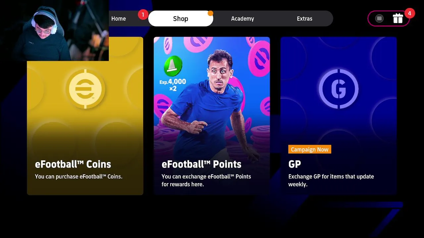
Task: Open the hamburger menu icon
Action: pos(379,19)
